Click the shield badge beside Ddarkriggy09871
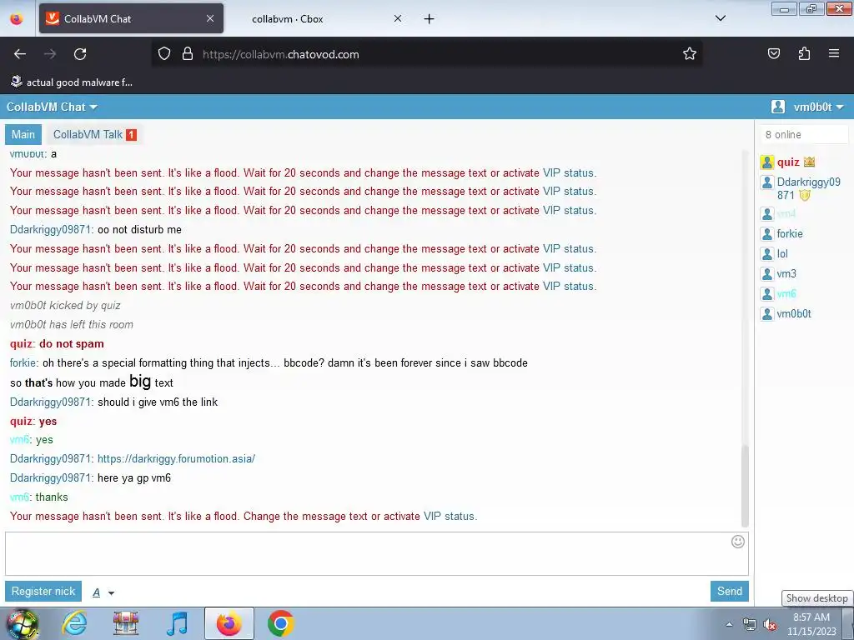Screen dimensions: 854x640 tap(805, 195)
